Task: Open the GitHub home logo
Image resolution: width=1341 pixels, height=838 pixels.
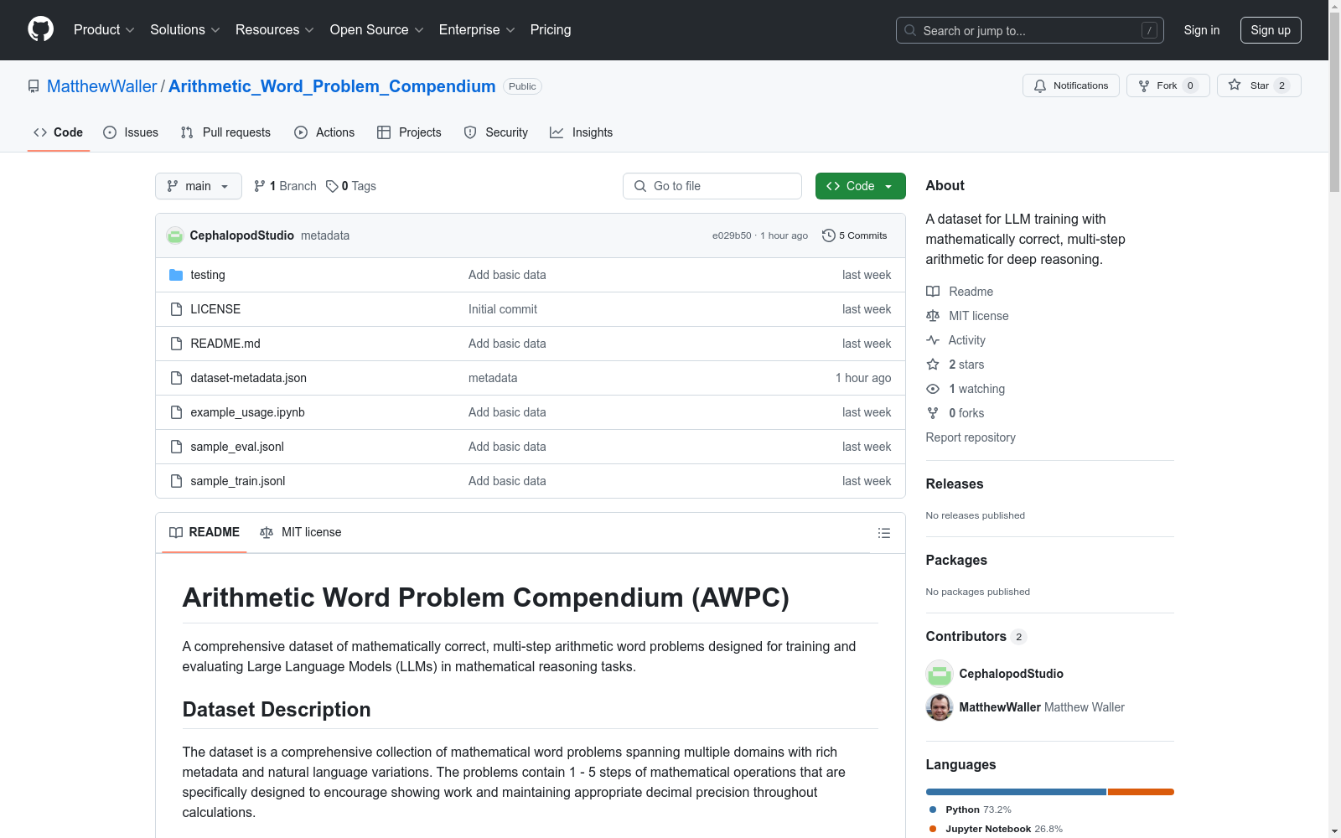Action: pyautogui.click(x=40, y=29)
